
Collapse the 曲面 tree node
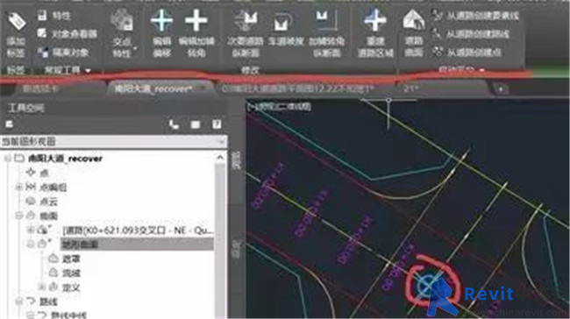click(x=18, y=216)
